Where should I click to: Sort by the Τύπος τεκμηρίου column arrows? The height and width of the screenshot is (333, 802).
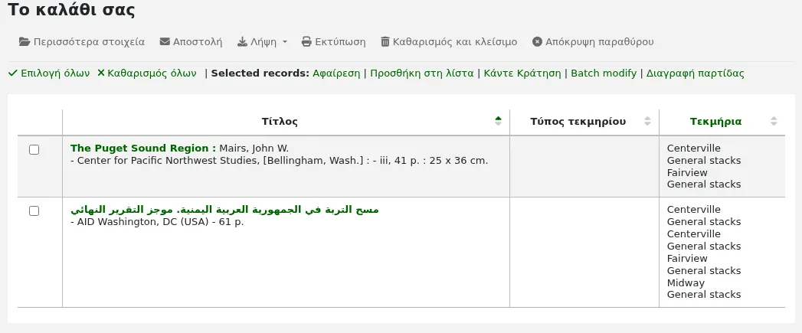click(x=647, y=121)
